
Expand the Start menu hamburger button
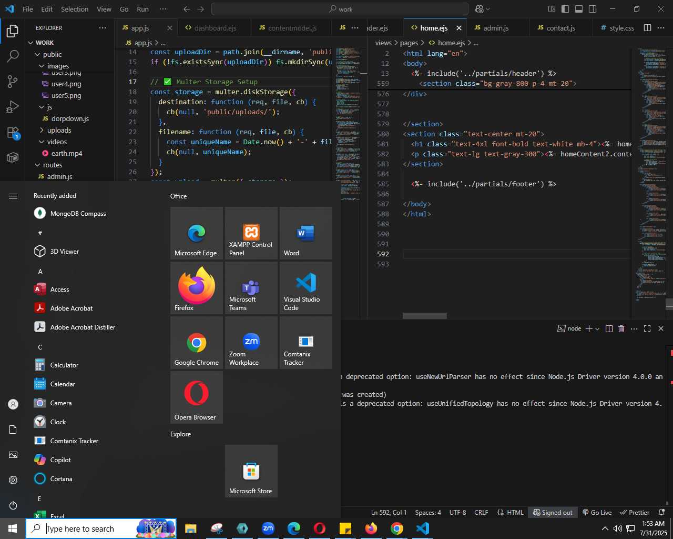pyautogui.click(x=13, y=196)
